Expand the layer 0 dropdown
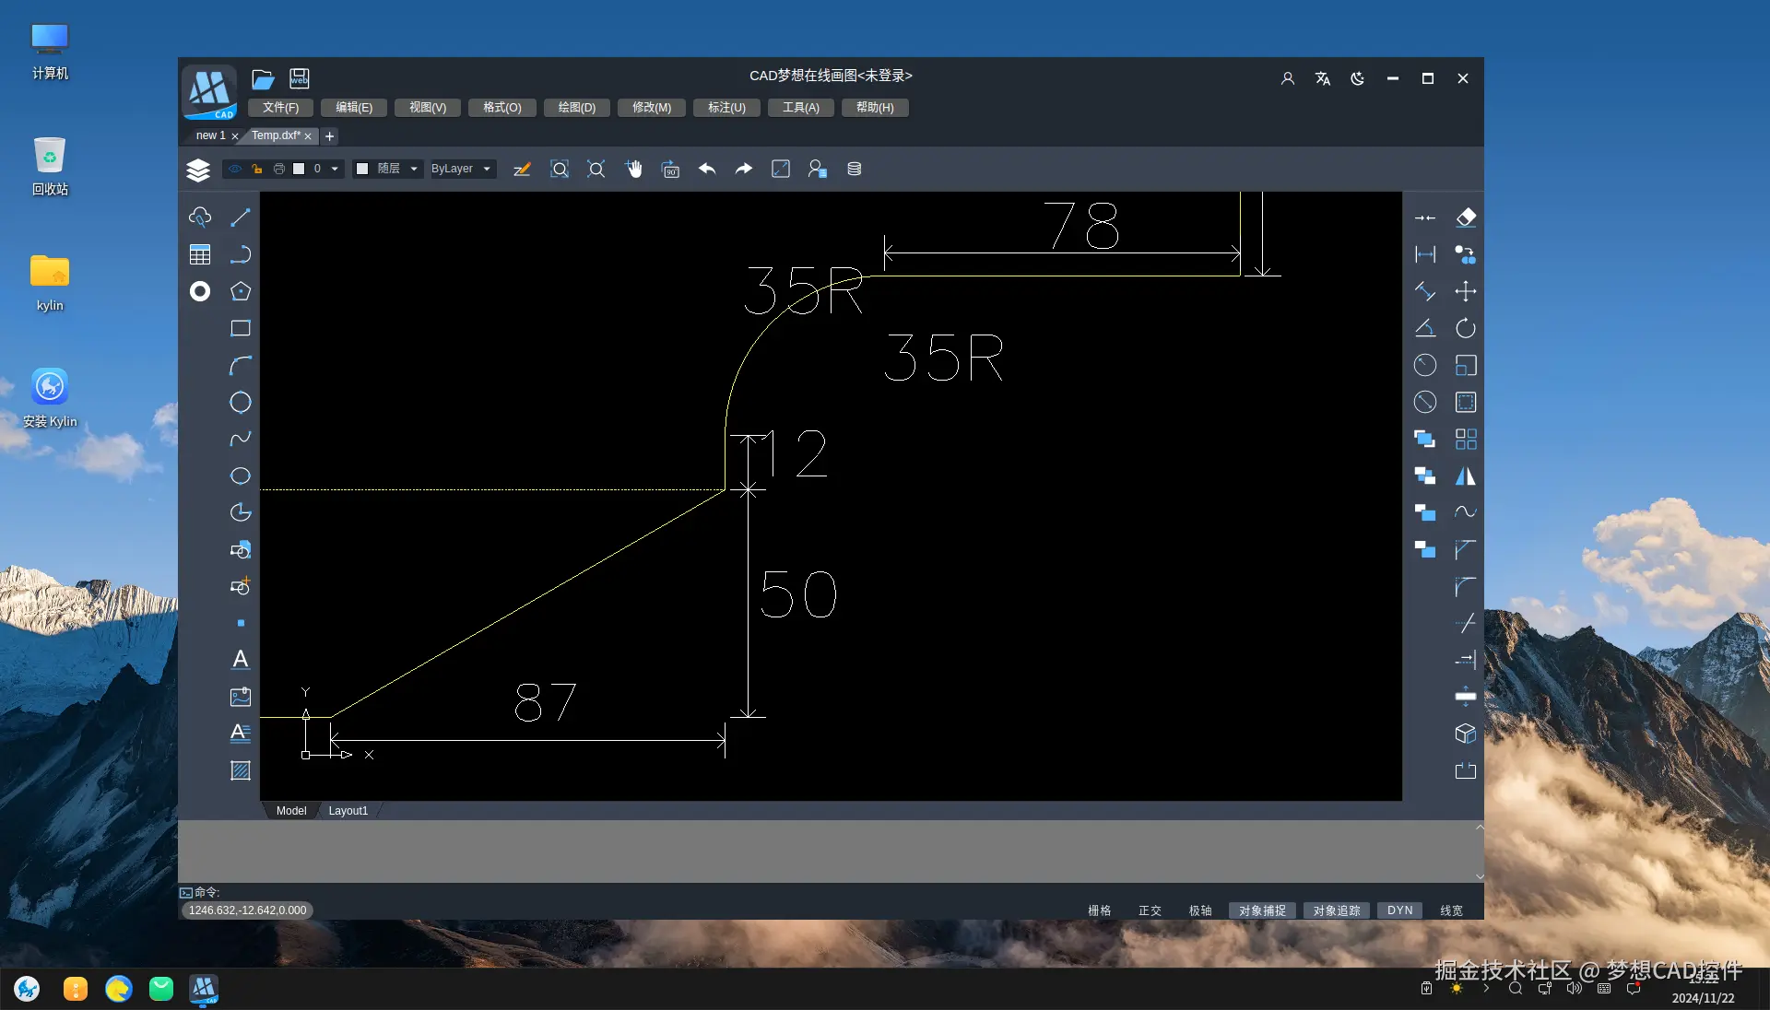 335,169
